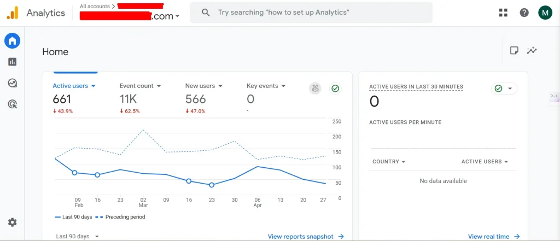Click chart data point at 16 Mar
The height and width of the screenshot is (241, 560).
click(x=189, y=181)
